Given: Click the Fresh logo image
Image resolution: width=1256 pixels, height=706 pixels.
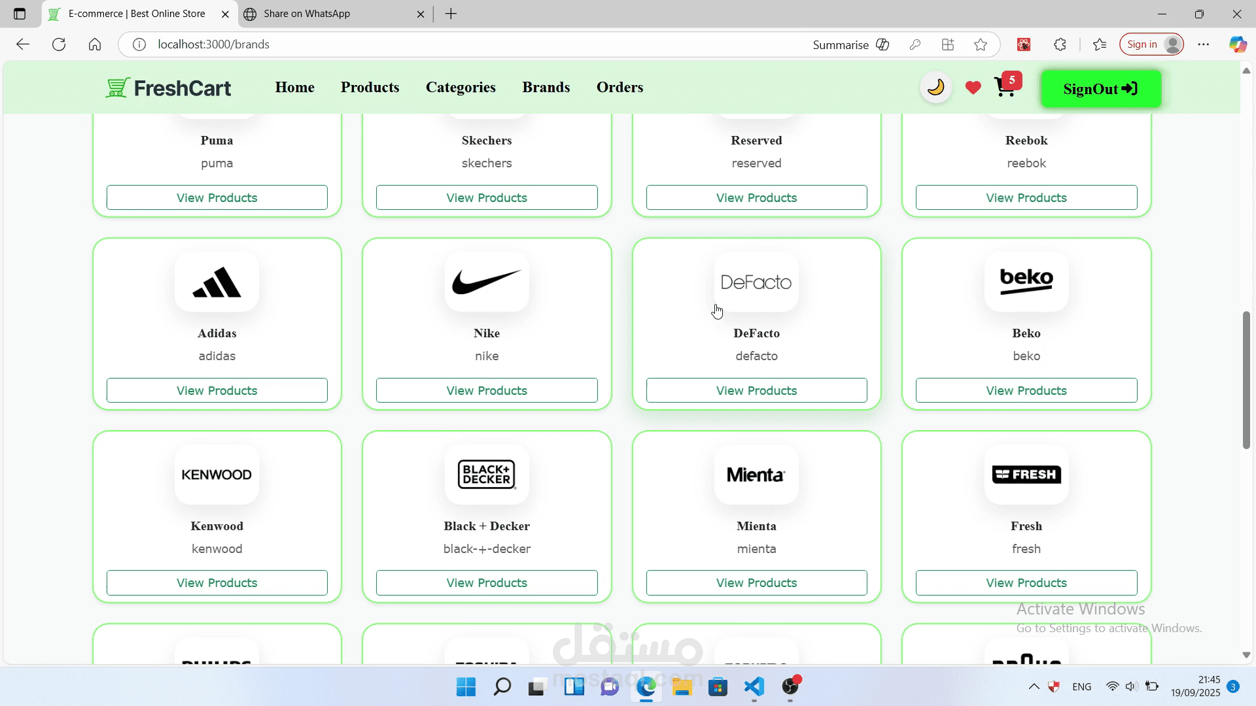Looking at the screenshot, I should 1026,475.
